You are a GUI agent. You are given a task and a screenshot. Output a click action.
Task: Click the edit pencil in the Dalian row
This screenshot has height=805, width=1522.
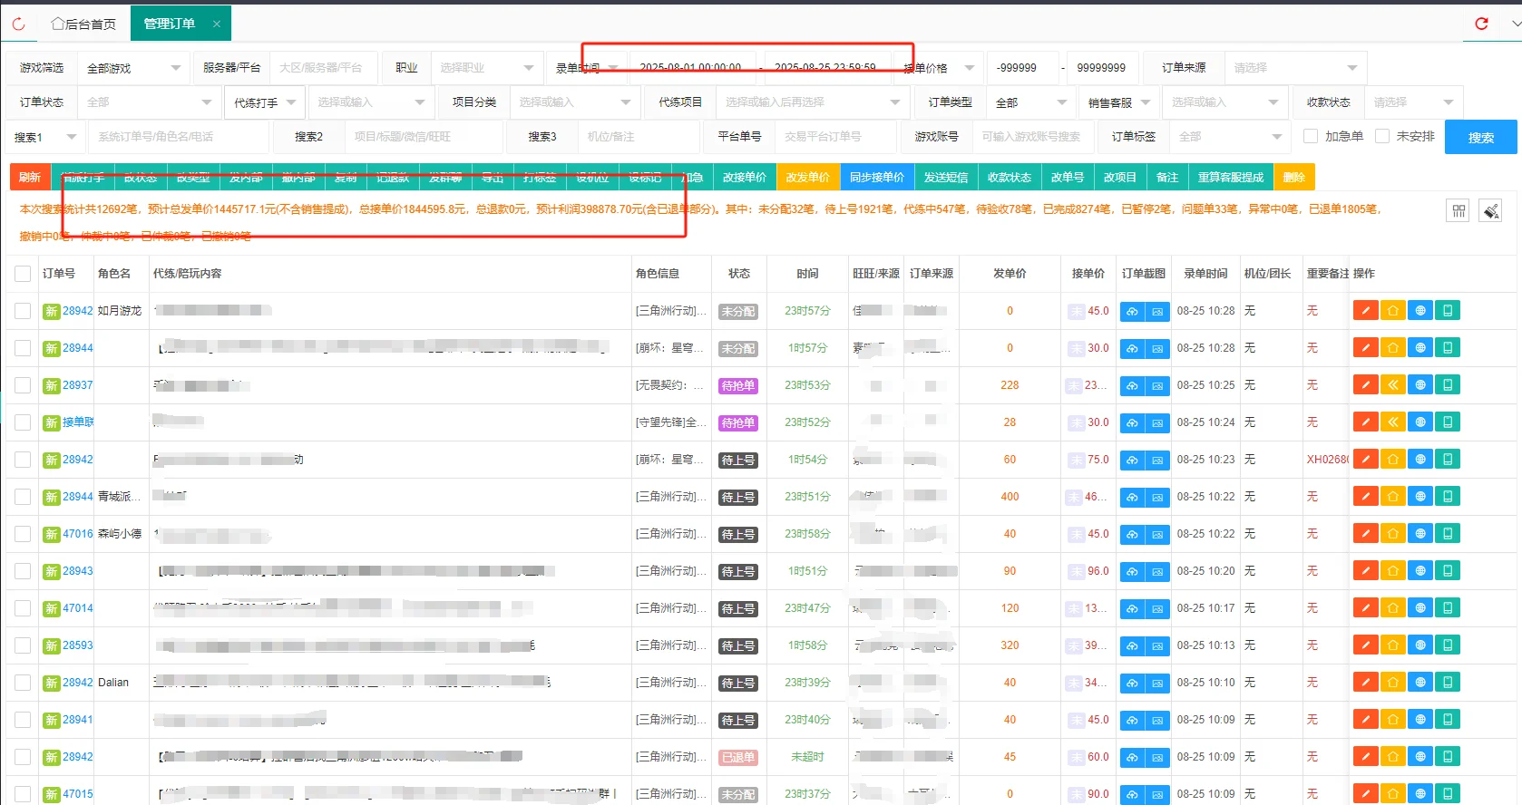point(1366,683)
